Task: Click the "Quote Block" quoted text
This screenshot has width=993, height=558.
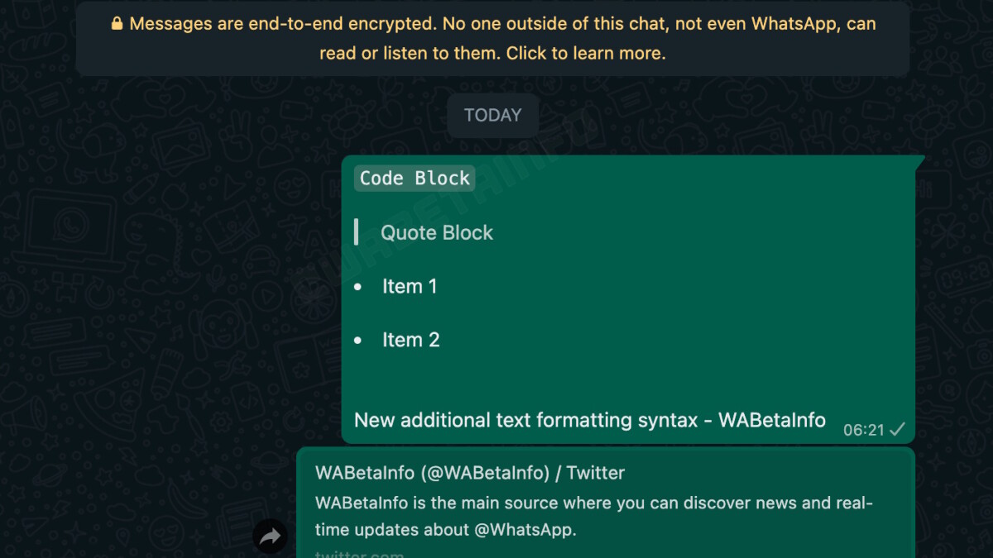Action: coord(436,233)
